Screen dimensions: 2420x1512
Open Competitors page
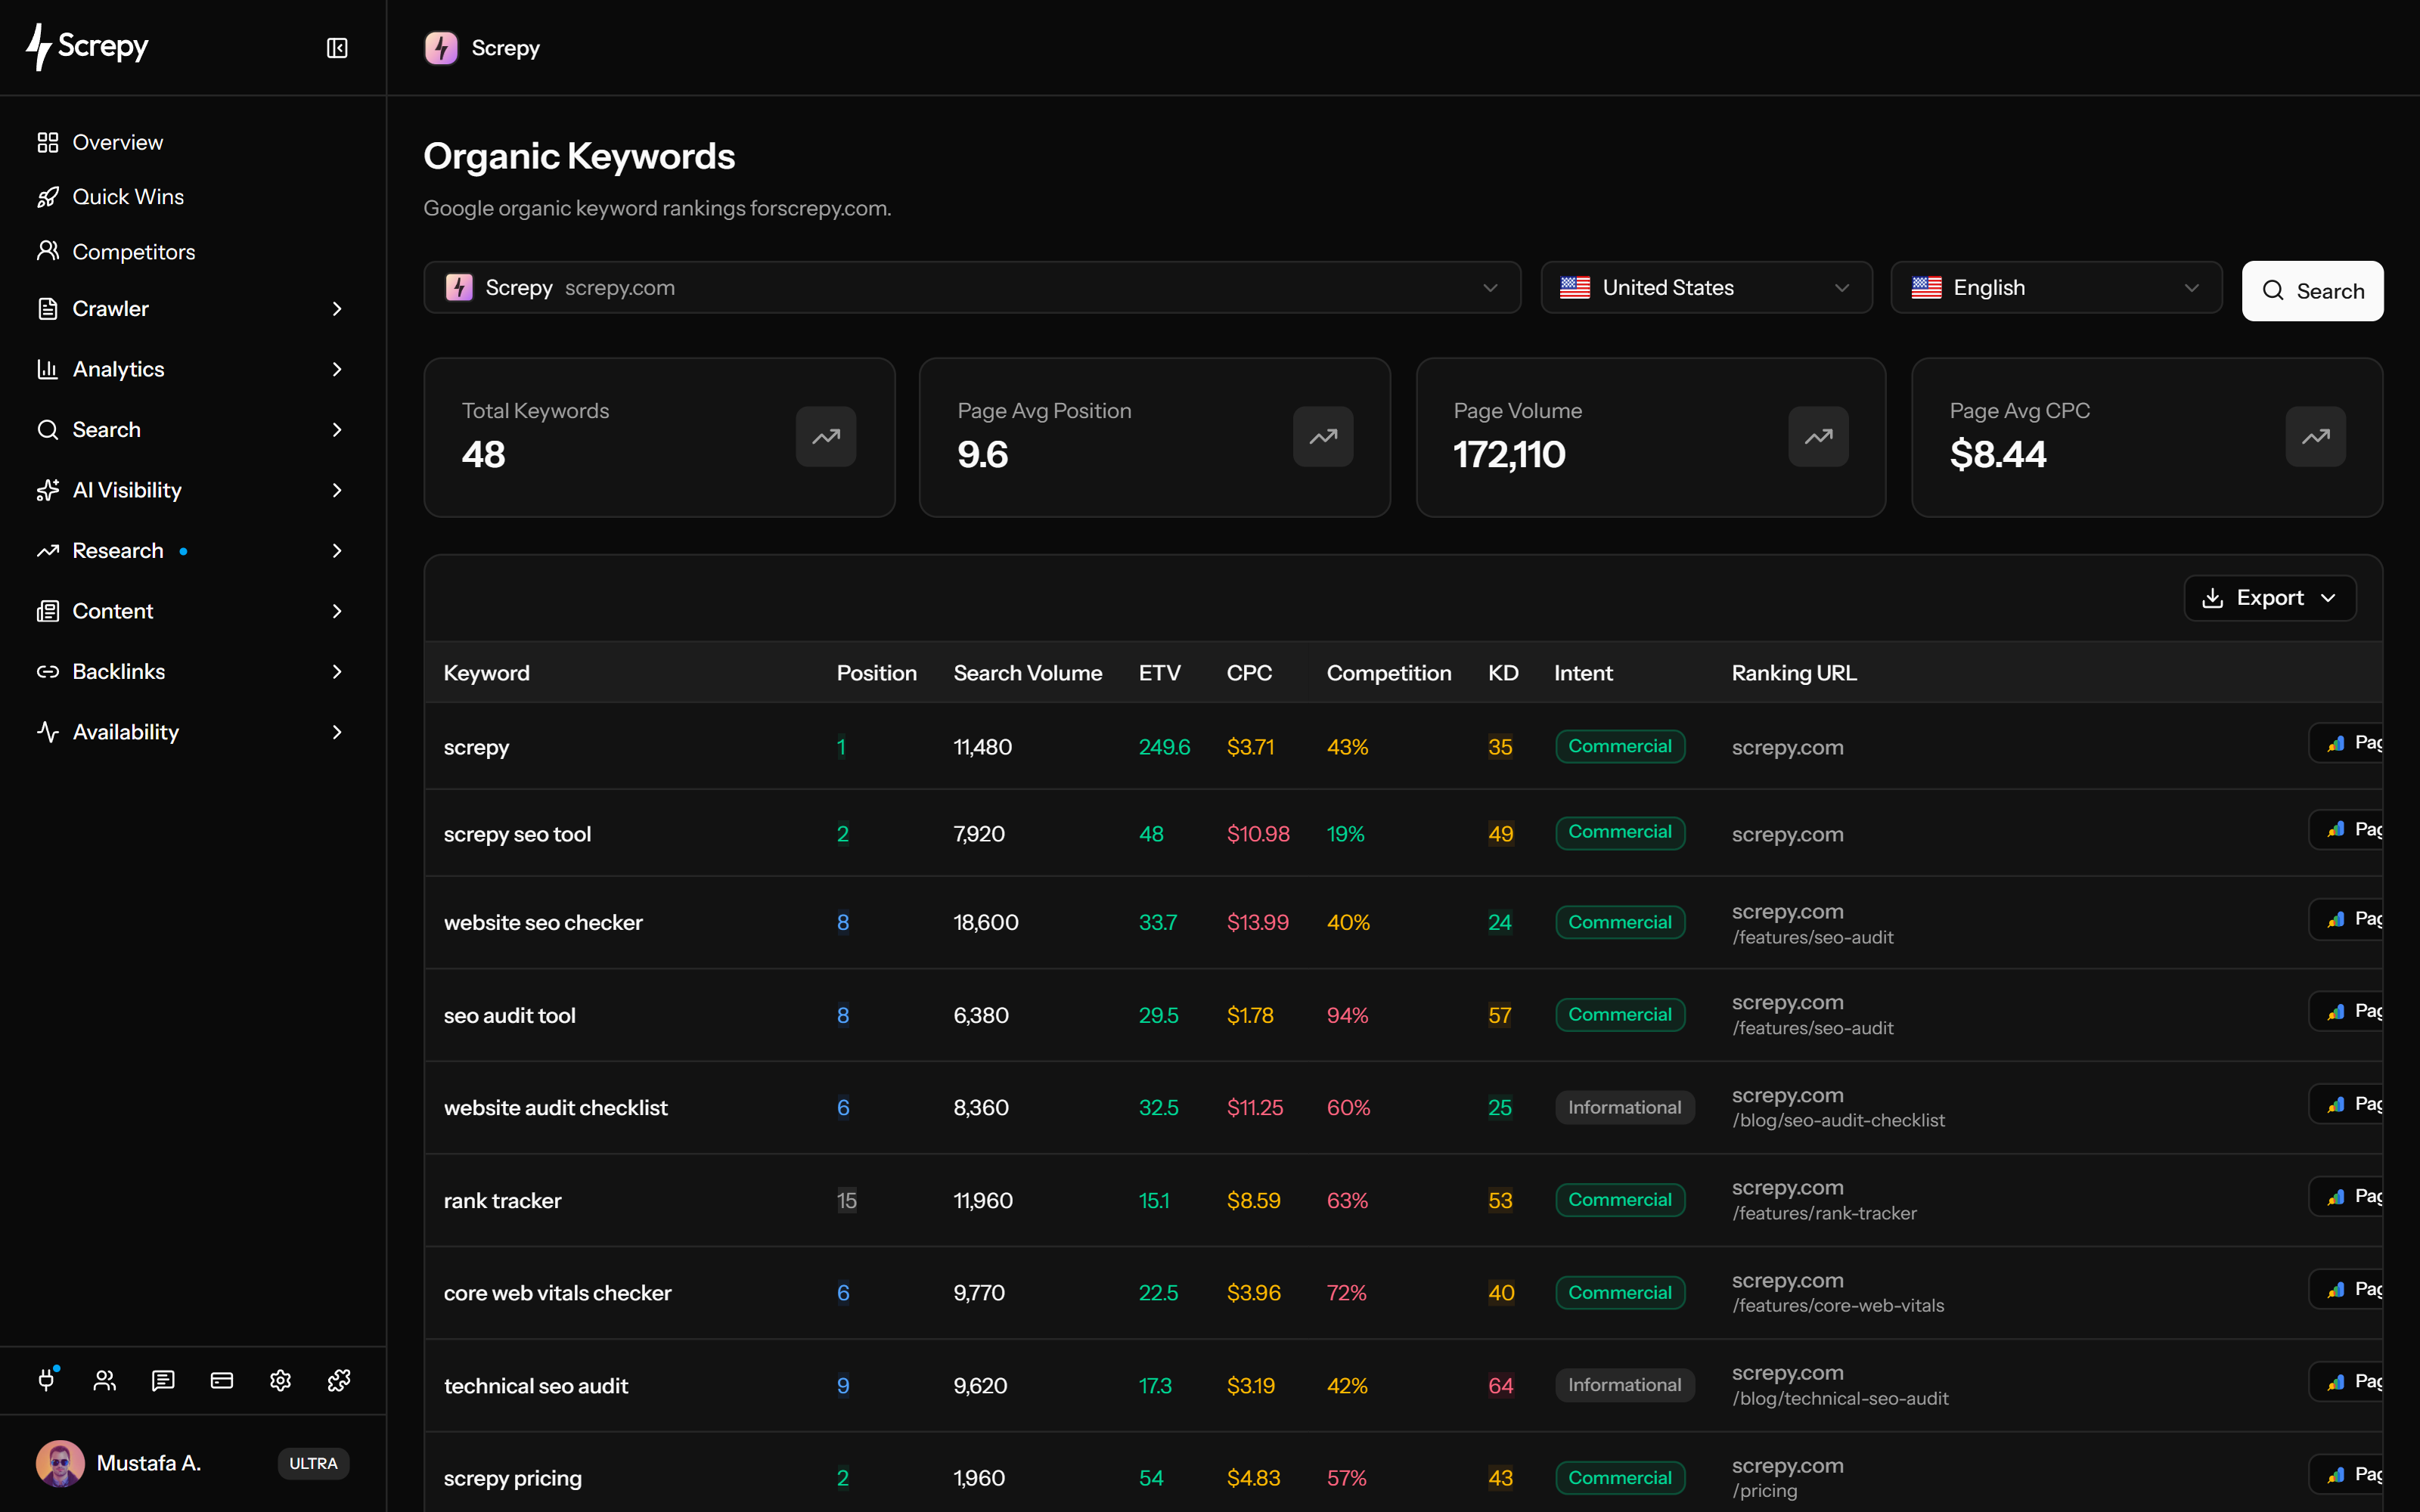[193, 252]
